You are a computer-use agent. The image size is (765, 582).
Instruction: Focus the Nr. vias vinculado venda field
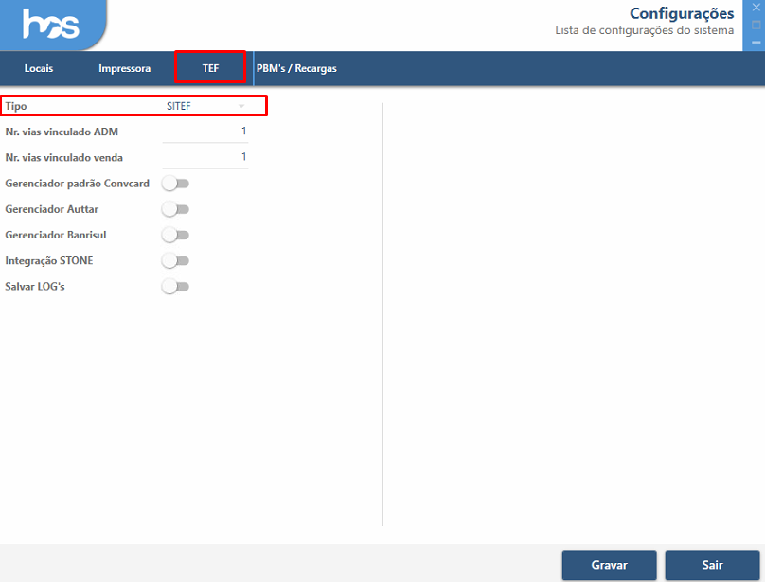click(205, 157)
